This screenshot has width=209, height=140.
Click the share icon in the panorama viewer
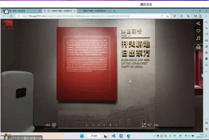(198, 23)
